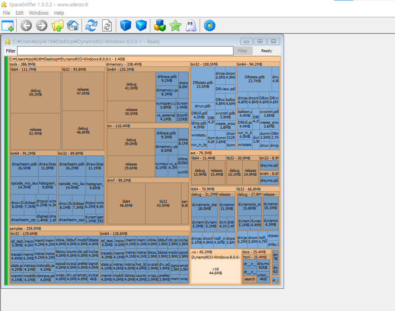Select drltrace.pdb 9.3MB file

click(x=166, y=135)
